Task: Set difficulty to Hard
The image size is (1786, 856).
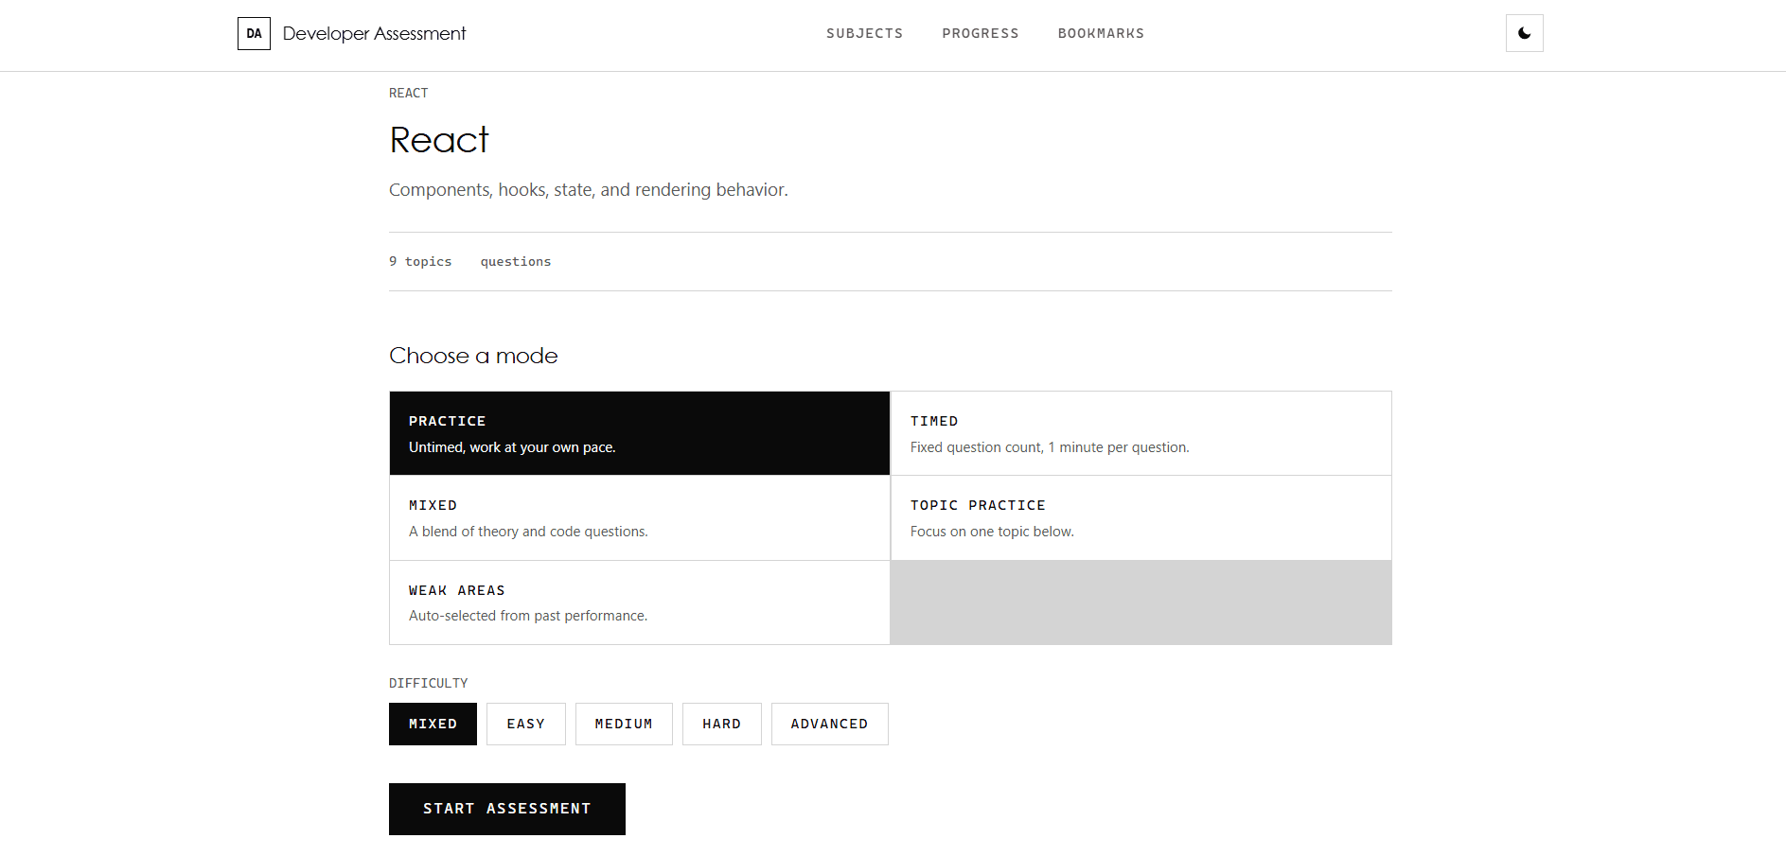Action: click(x=721, y=724)
